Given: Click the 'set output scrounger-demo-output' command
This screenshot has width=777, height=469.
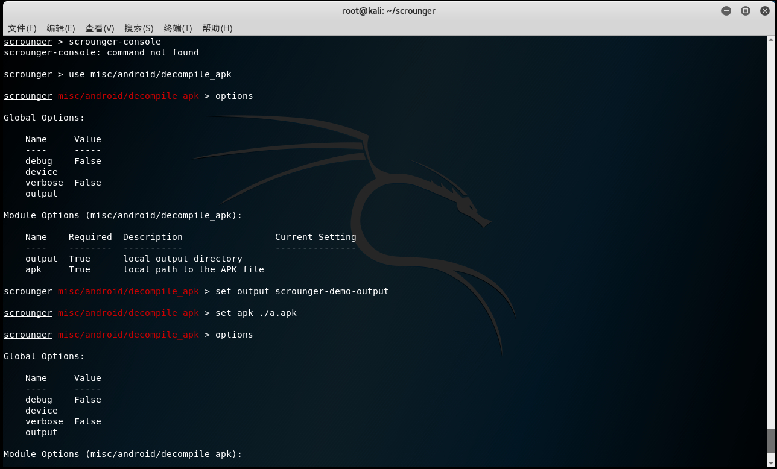Looking at the screenshot, I should pyautogui.click(x=302, y=291).
